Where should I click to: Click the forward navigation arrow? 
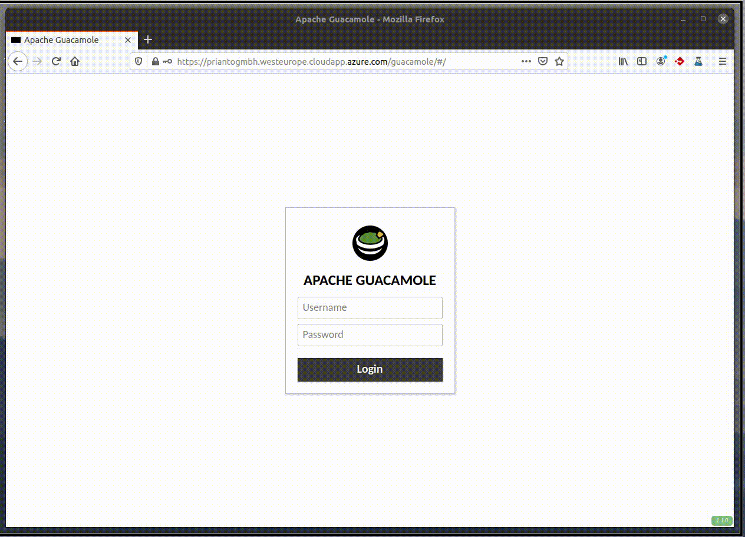[x=37, y=61]
